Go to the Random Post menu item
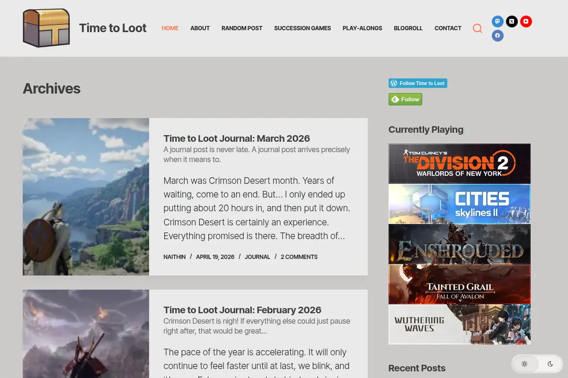The width and height of the screenshot is (568, 378). click(242, 28)
